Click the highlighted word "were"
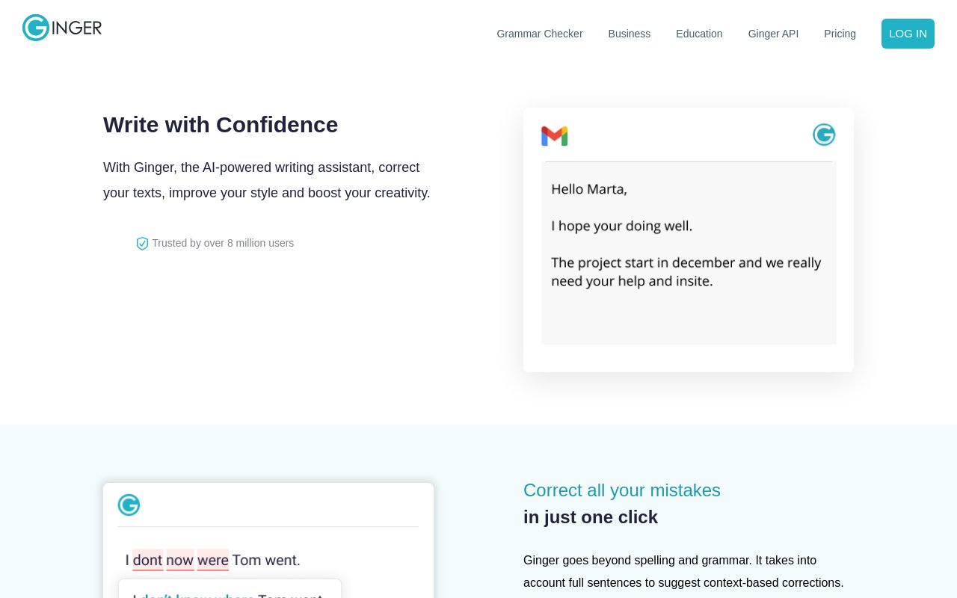The width and height of the screenshot is (957, 598). pyautogui.click(x=213, y=560)
